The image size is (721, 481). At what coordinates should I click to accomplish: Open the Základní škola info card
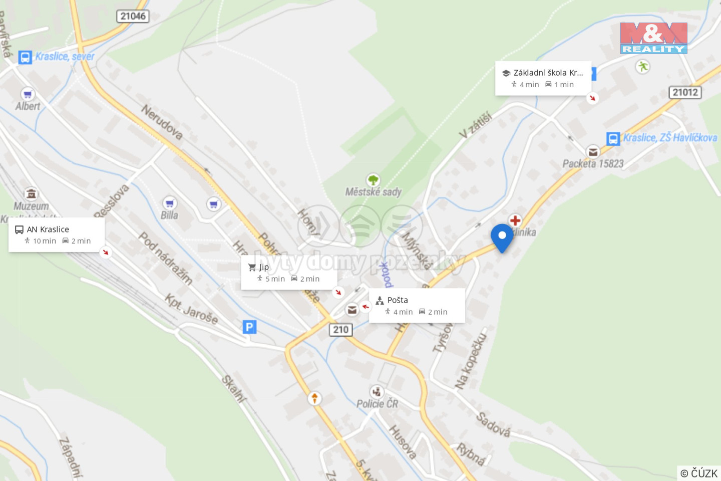(x=543, y=78)
